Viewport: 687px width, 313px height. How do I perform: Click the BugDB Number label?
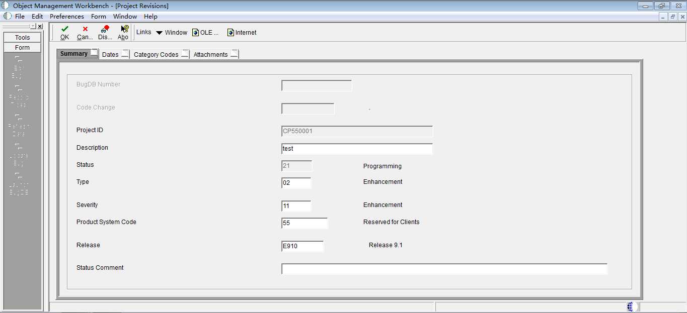(x=99, y=84)
